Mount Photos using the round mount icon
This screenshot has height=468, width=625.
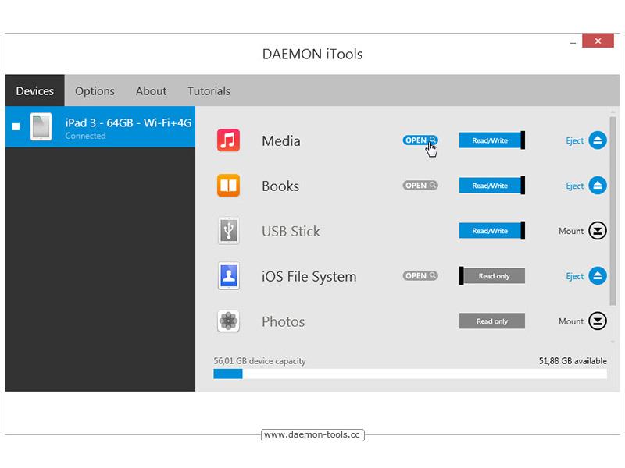(598, 321)
